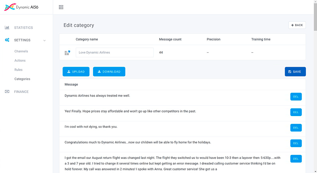Delete the 'cool with not dying' message
The width and height of the screenshot is (317, 173).
pos(296,128)
